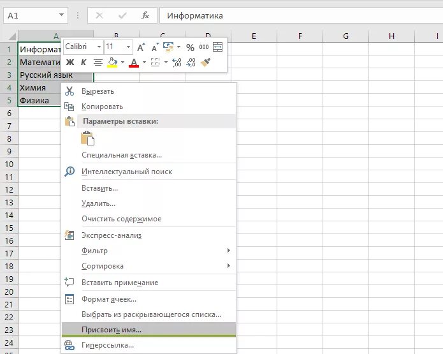Viewport: 443px width, 354px height.
Task: Apply yellow fill color bucket
Action: coord(112,63)
